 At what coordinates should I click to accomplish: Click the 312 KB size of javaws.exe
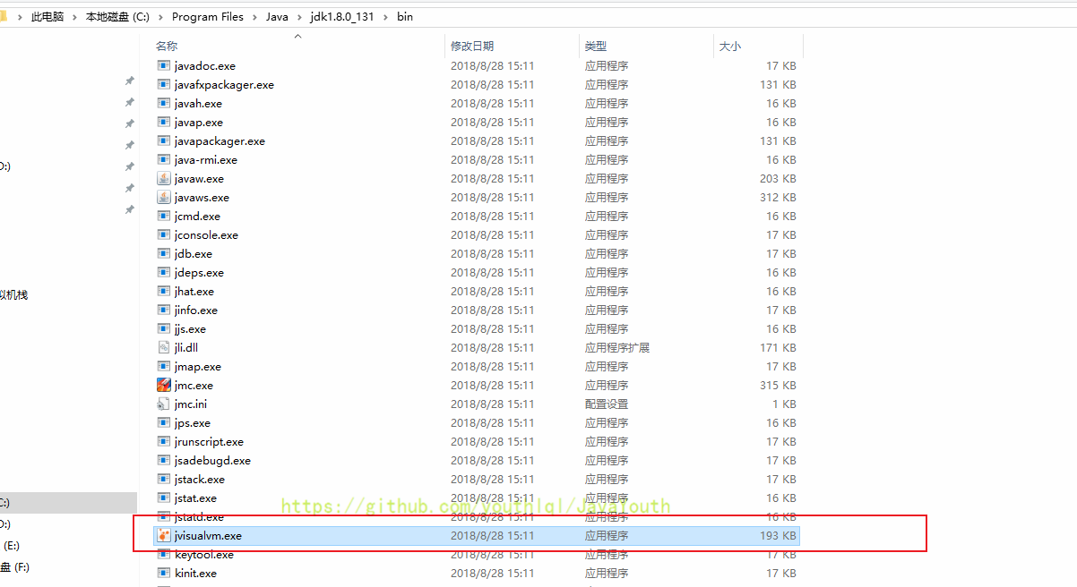[x=777, y=197]
